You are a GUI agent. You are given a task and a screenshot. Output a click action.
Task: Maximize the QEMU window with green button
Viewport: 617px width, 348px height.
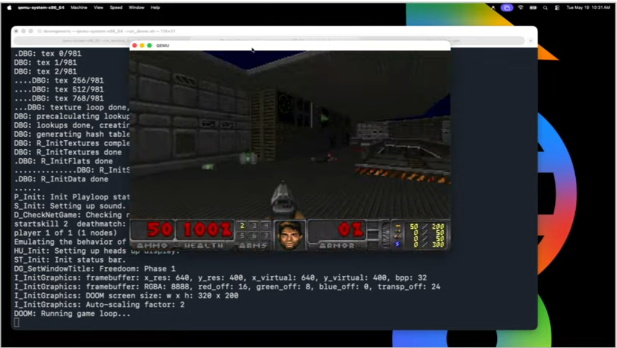[149, 45]
